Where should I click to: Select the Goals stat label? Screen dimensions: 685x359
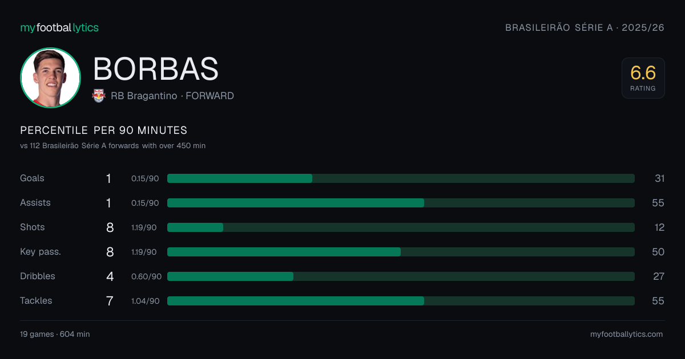click(x=32, y=178)
